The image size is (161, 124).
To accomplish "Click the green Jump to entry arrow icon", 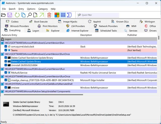I will tap(42, 15).
